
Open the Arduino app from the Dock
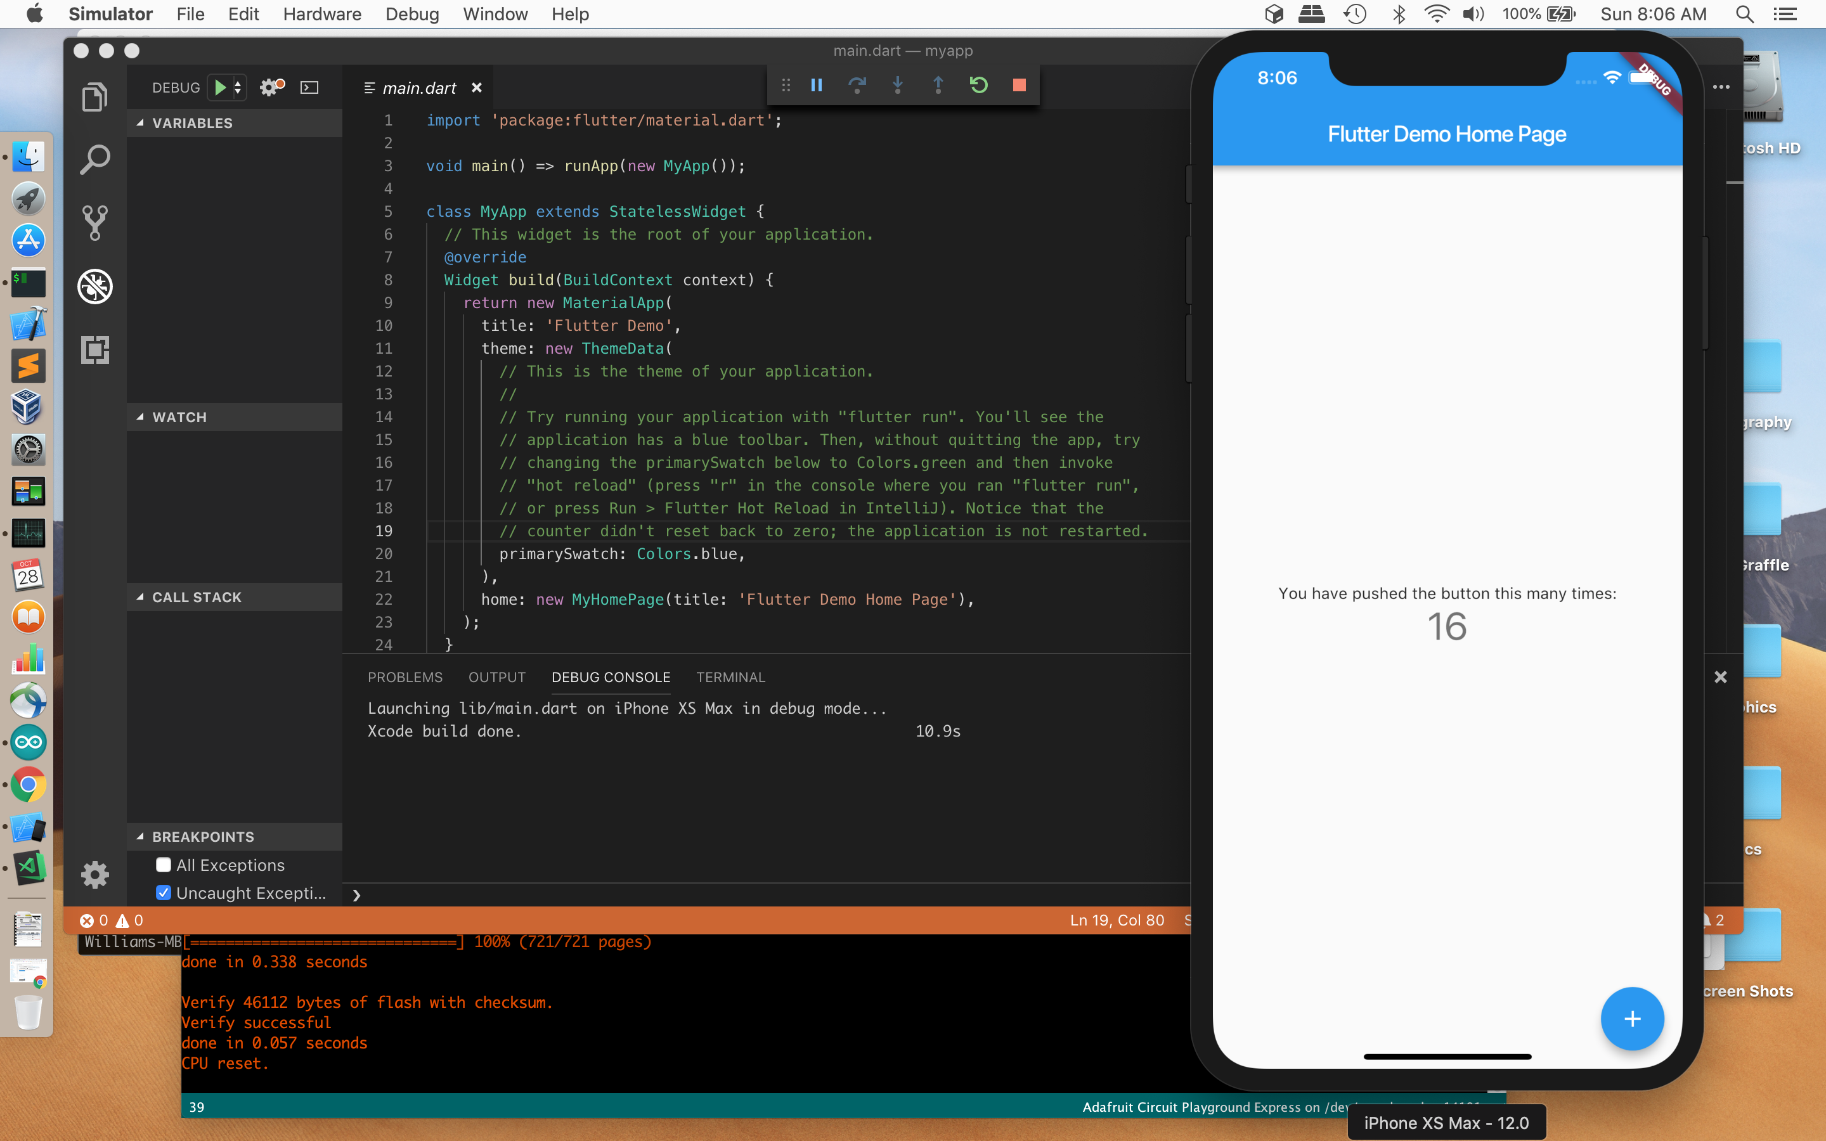pos(29,742)
